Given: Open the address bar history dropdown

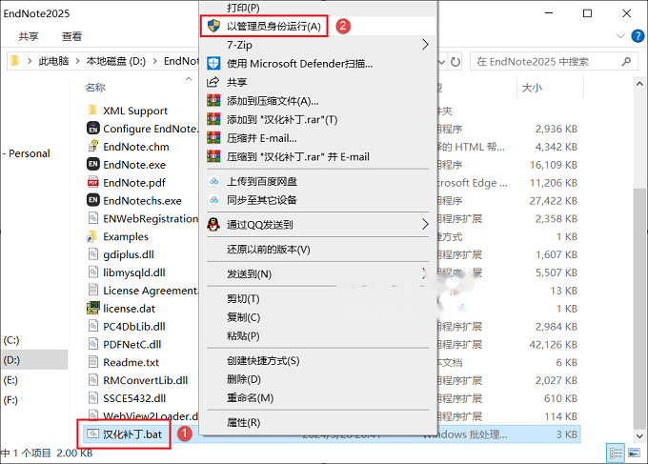Looking at the screenshot, I should tap(442, 62).
